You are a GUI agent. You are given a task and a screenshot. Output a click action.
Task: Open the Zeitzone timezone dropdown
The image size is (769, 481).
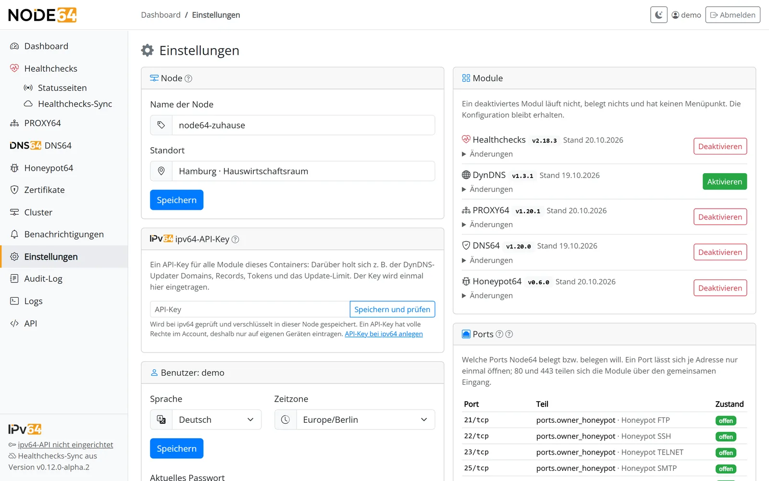pos(366,420)
